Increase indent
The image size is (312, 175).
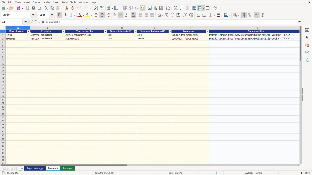(198, 15)
